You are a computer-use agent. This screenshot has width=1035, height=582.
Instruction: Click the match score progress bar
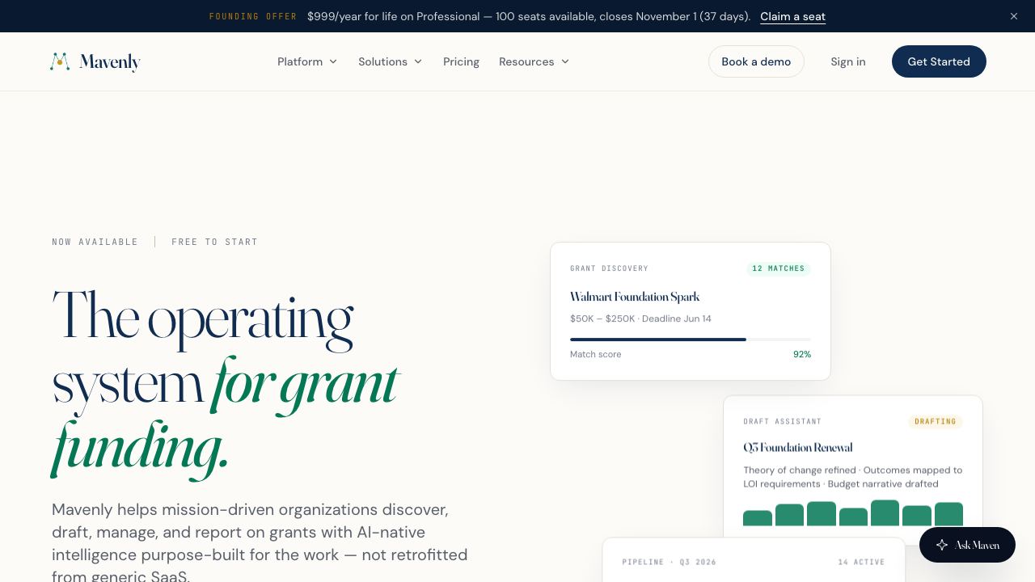[691, 339]
